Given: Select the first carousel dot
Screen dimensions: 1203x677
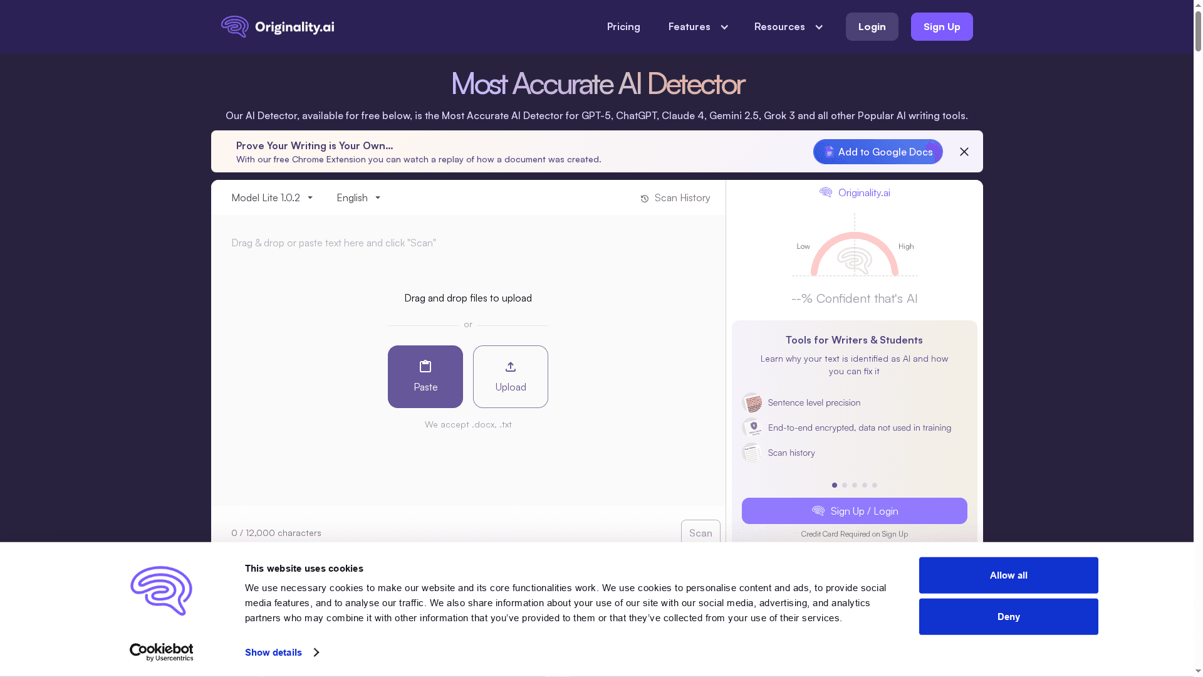Looking at the screenshot, I should coord(835,485).
